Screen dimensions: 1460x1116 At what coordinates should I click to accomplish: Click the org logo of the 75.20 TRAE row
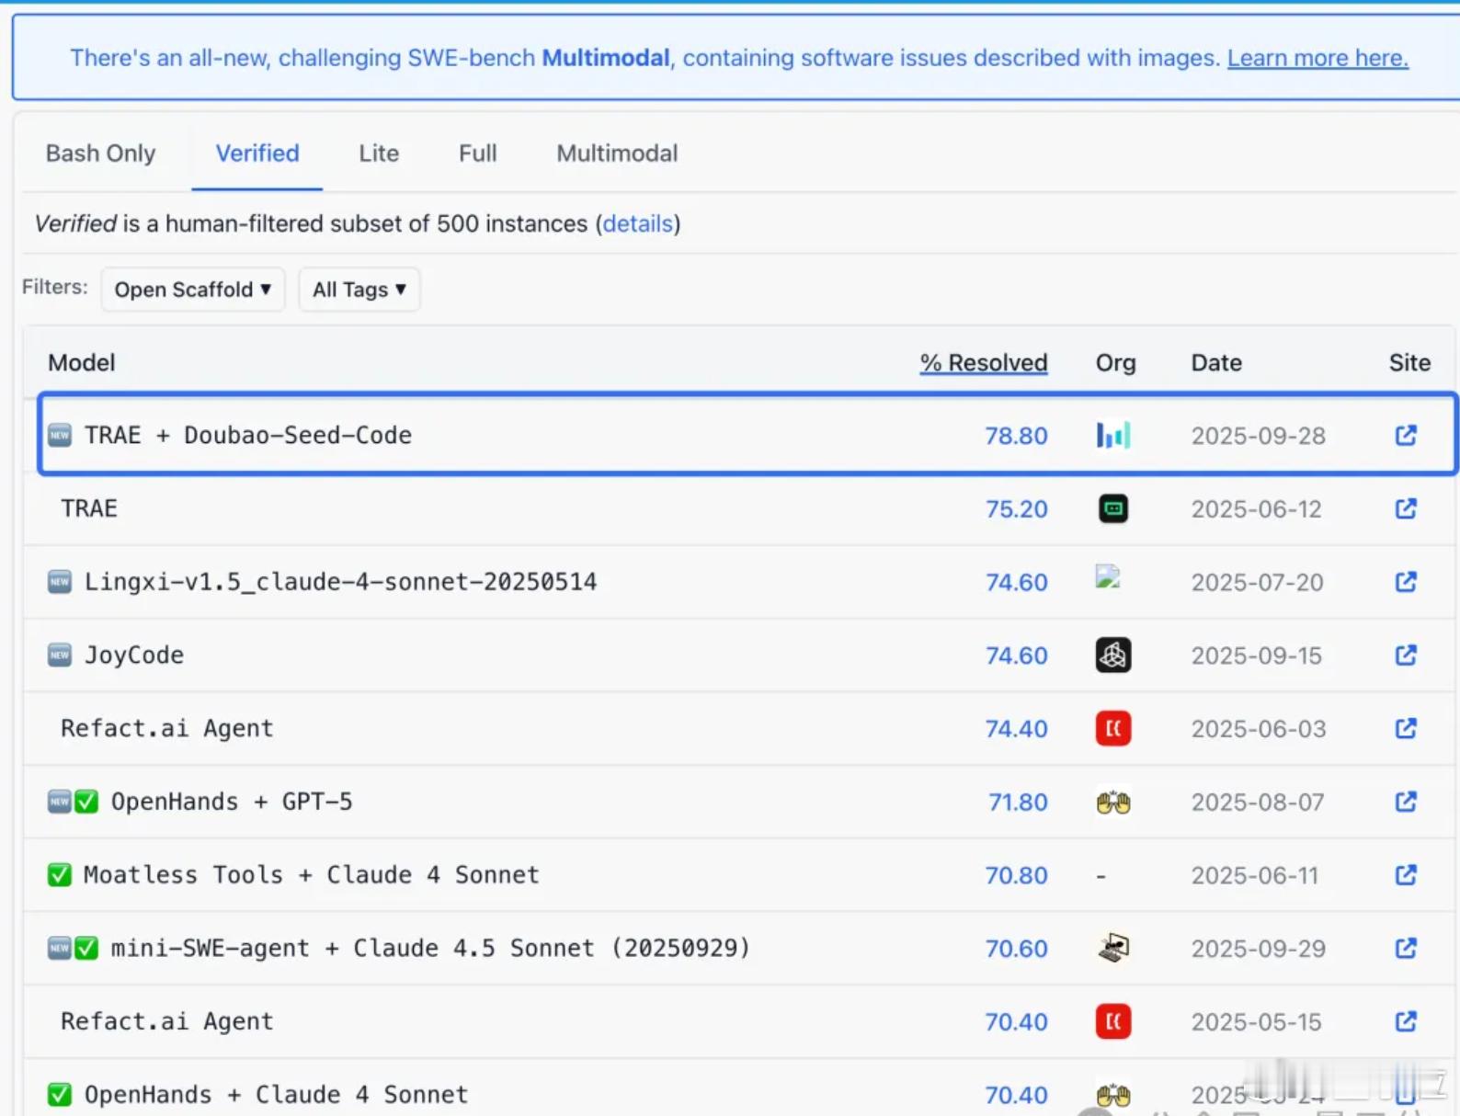[1113, 508]
